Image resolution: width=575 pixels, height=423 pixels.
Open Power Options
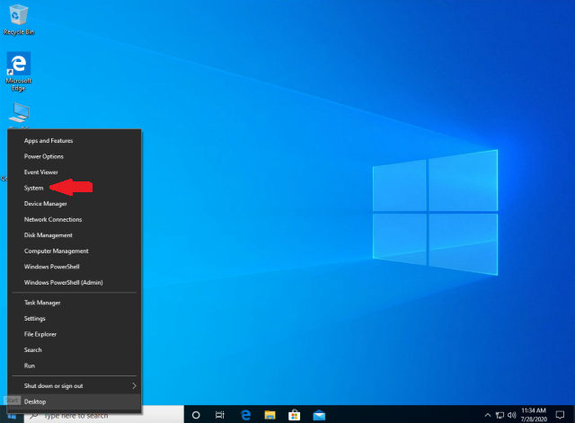tap(74, 156)
